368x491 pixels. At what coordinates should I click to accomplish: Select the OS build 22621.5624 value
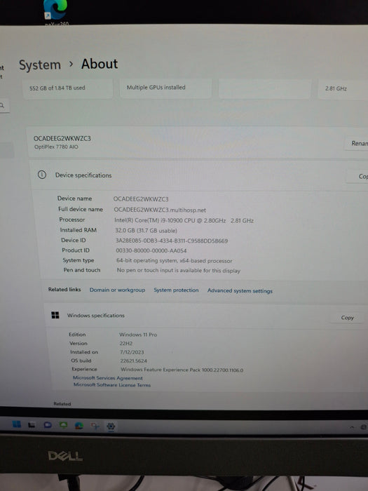coord(134,361)
